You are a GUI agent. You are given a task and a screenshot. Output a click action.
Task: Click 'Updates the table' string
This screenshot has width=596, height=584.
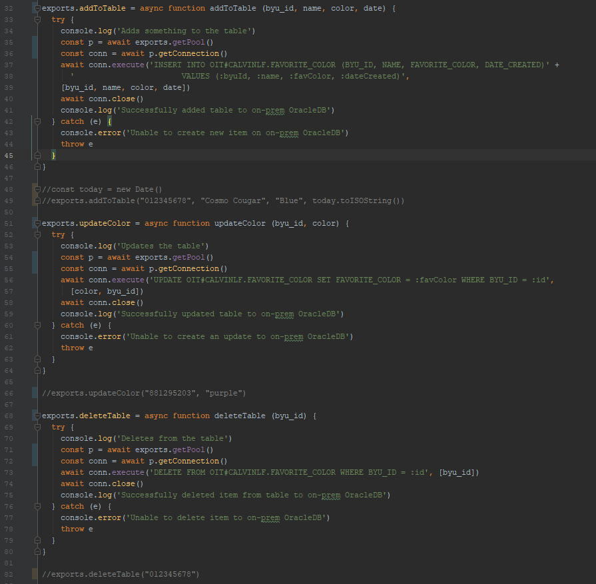[162, 246]
